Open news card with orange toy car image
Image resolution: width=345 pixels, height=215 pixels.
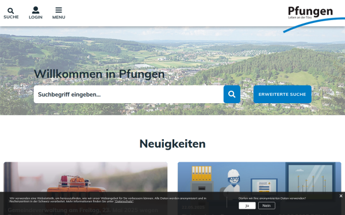(x=85, y=189)
